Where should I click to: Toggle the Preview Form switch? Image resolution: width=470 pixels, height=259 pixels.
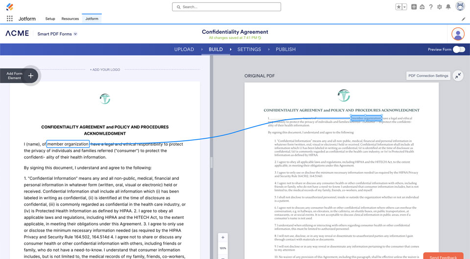coord(459,49)
